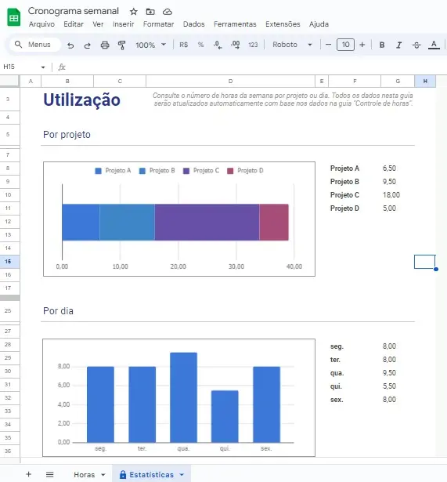This screenshot has height=482, width=447.
Task: Open more number formats 123
Action: tap(253, 45)
